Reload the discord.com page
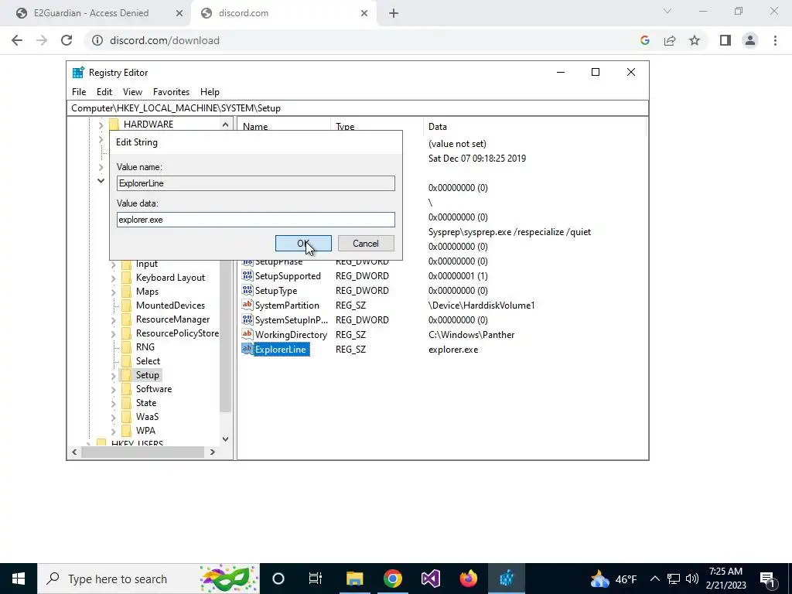 [x=67, y=40]
